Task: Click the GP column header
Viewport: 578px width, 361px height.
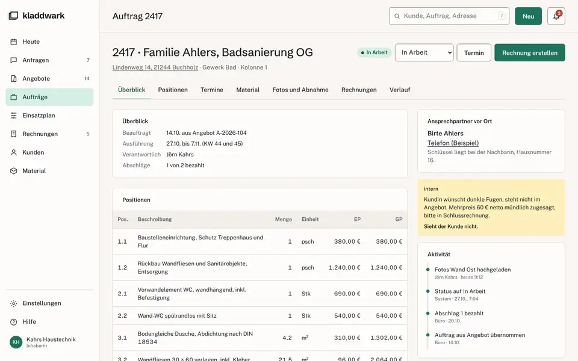Action: [399, 219]
